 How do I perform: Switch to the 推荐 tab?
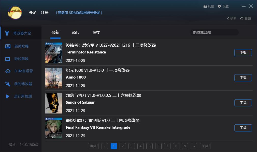pos(96,32)
